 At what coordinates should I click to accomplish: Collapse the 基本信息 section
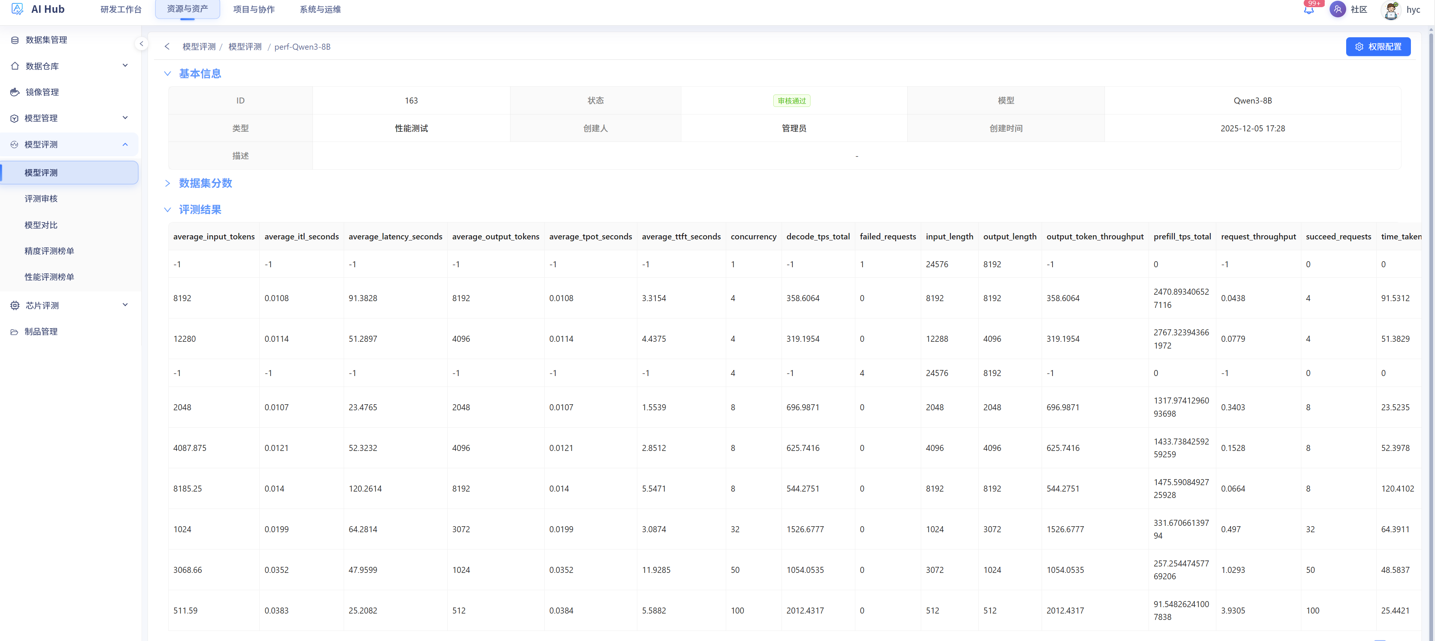tap(167, 73)
